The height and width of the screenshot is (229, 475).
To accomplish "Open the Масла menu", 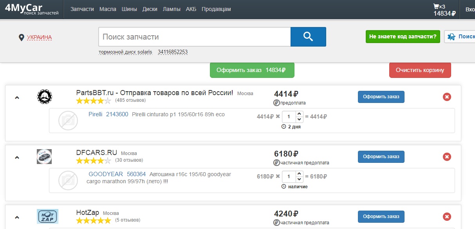I will pos(108,9).
